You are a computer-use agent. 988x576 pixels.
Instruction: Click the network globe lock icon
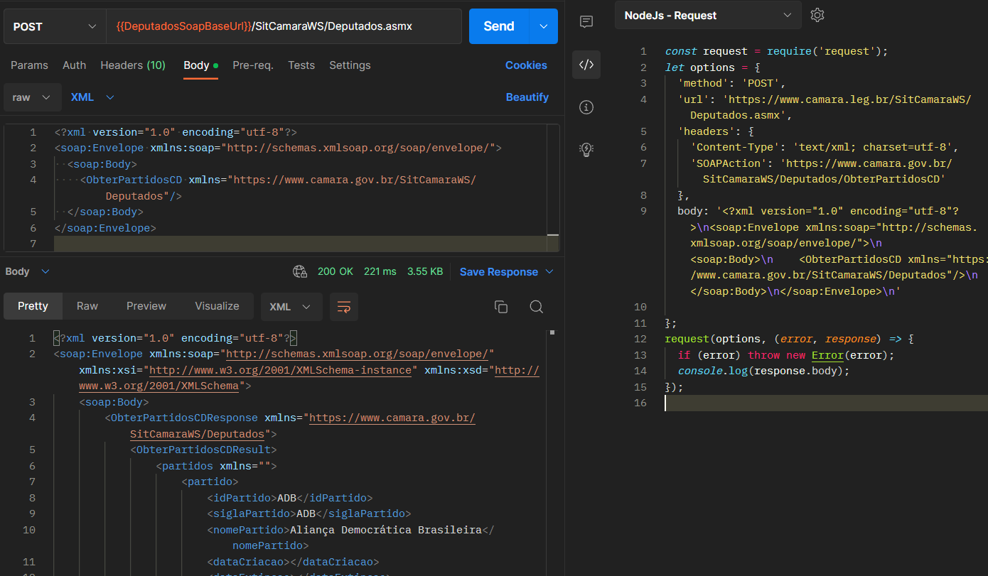300,271
